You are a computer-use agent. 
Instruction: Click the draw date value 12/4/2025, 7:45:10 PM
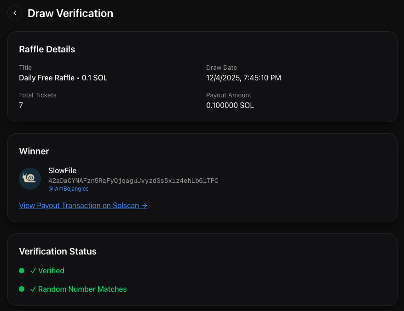[x=243, y=78]
